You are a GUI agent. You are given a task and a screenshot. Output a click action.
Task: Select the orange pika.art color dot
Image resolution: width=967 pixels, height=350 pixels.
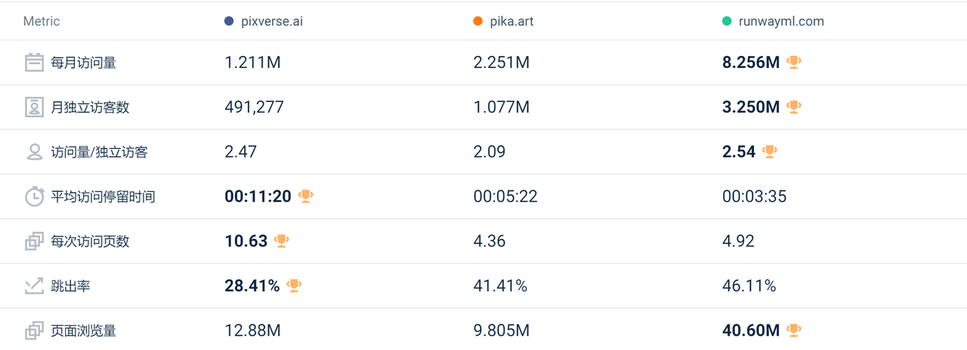point(477,21)
